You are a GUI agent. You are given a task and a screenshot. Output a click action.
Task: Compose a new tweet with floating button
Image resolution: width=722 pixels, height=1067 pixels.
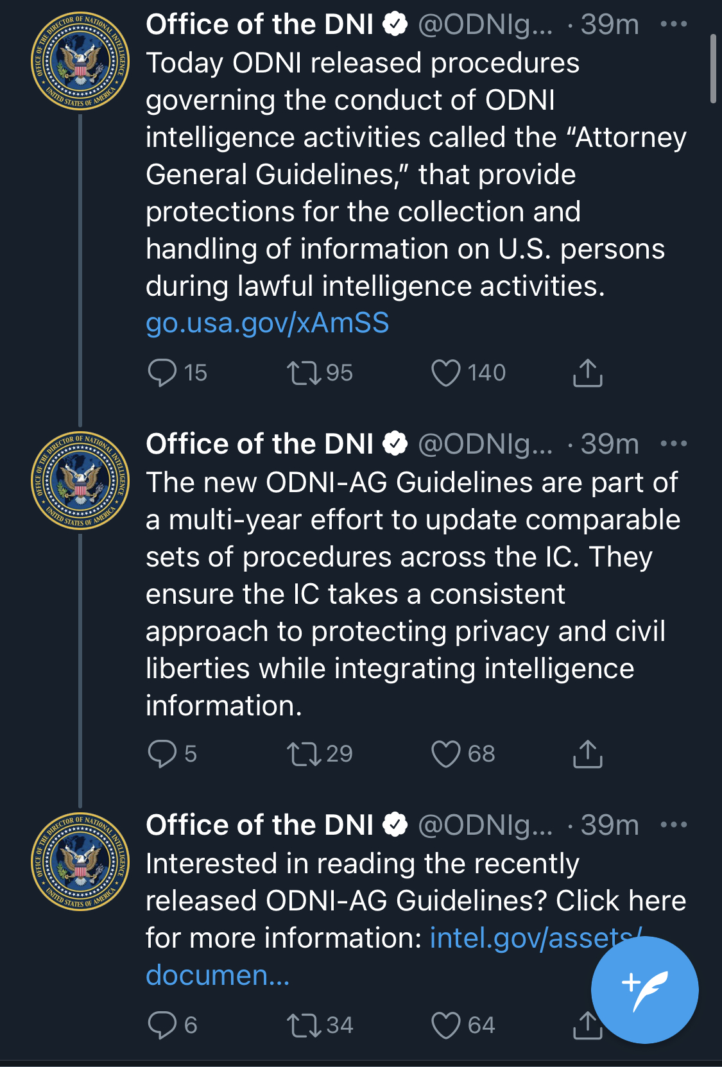coord(644,990)
